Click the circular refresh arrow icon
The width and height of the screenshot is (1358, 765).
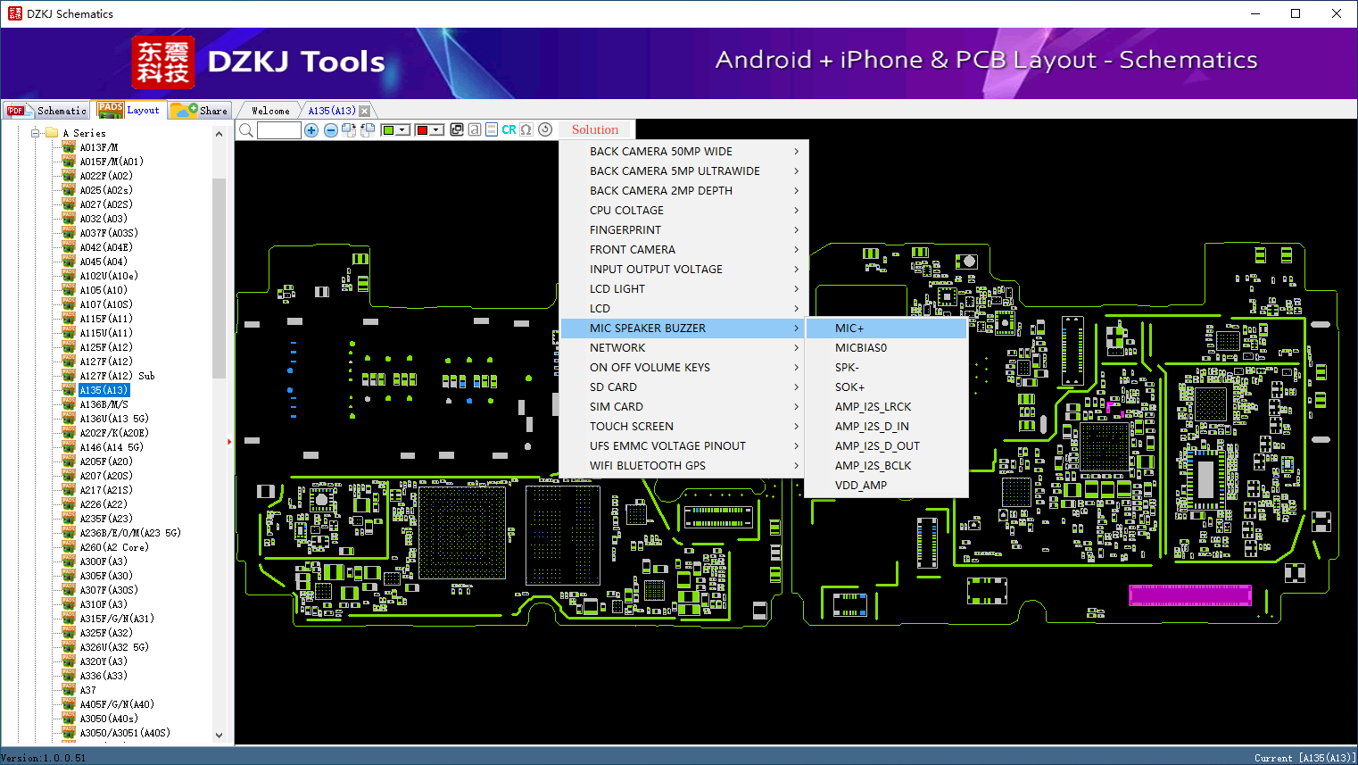tap(545, 129)
